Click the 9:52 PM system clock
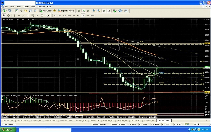Screen dimensions: 211x132 tap(205, 130)
